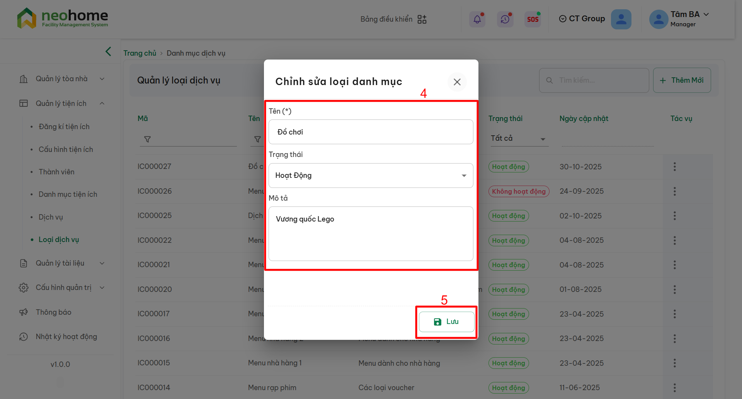Click filter funnel icon under Mã column
The image size is (742, 399).
147,139
